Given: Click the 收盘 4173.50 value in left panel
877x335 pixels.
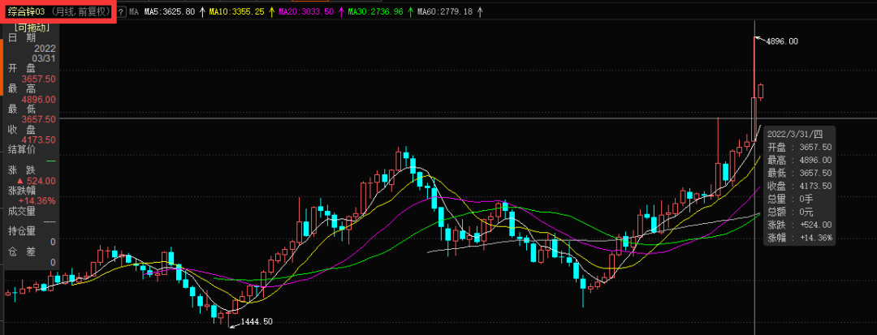Looking at the screenshot, I should coord(39,140).
